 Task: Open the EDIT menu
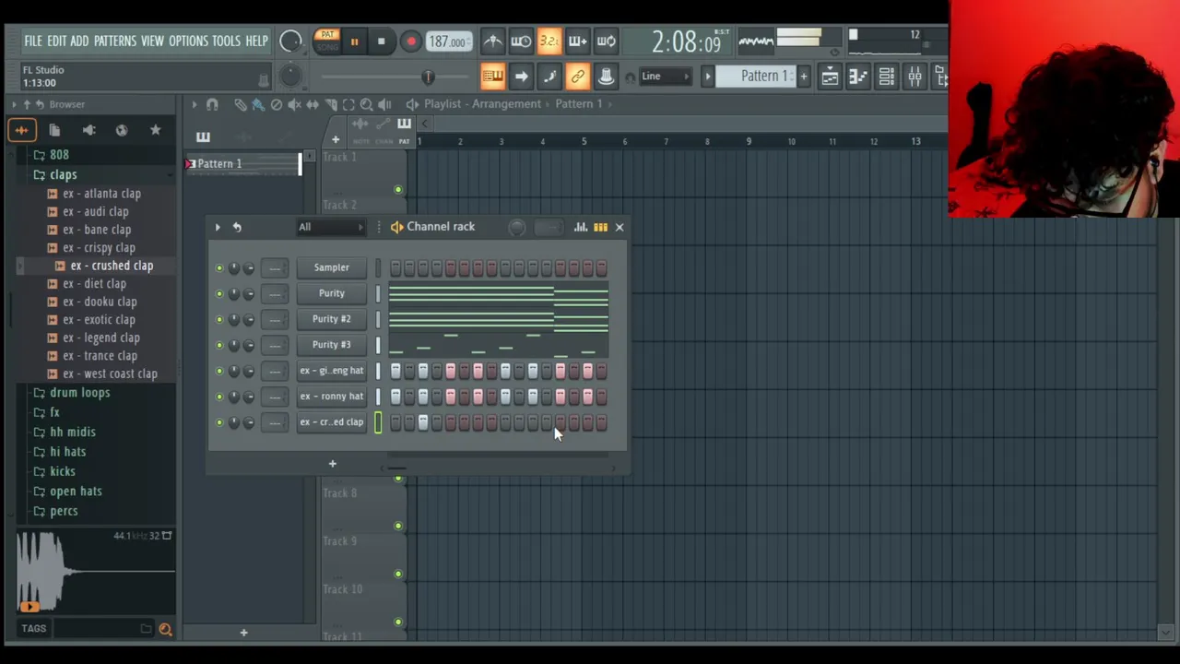point(57,41)
